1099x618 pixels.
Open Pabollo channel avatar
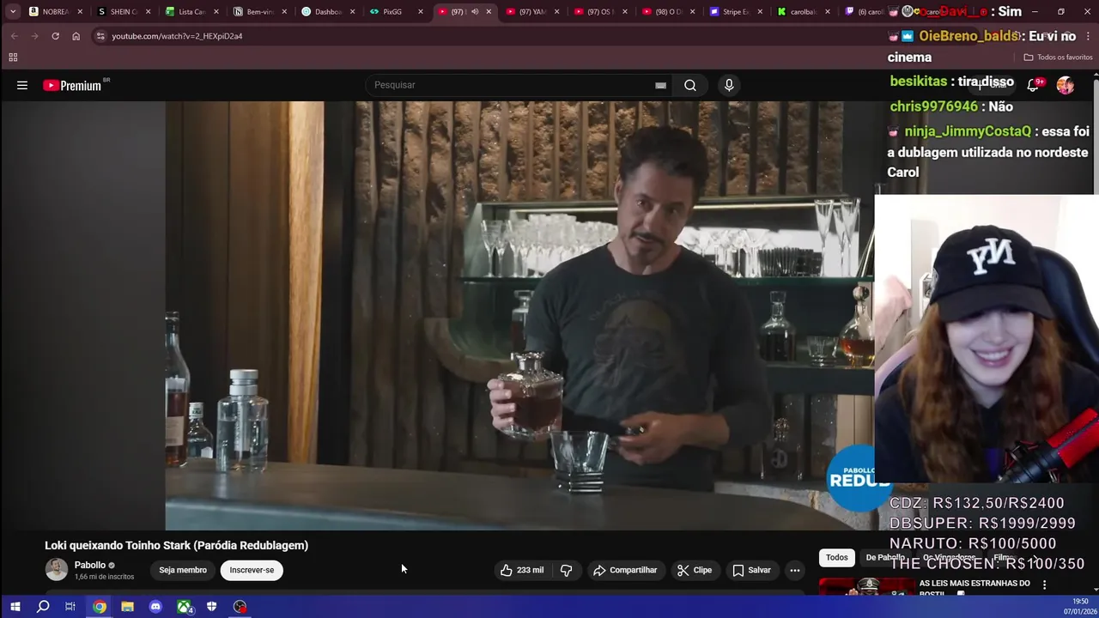pos(56,570)
